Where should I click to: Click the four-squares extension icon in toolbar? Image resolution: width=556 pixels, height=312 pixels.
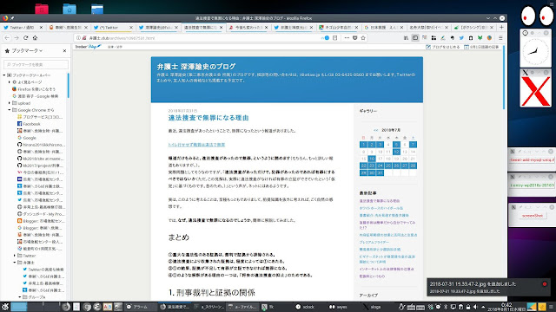point(434,38)
